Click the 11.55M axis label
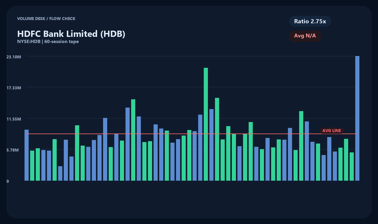This screenshot has width=378, height=224. 14,119
